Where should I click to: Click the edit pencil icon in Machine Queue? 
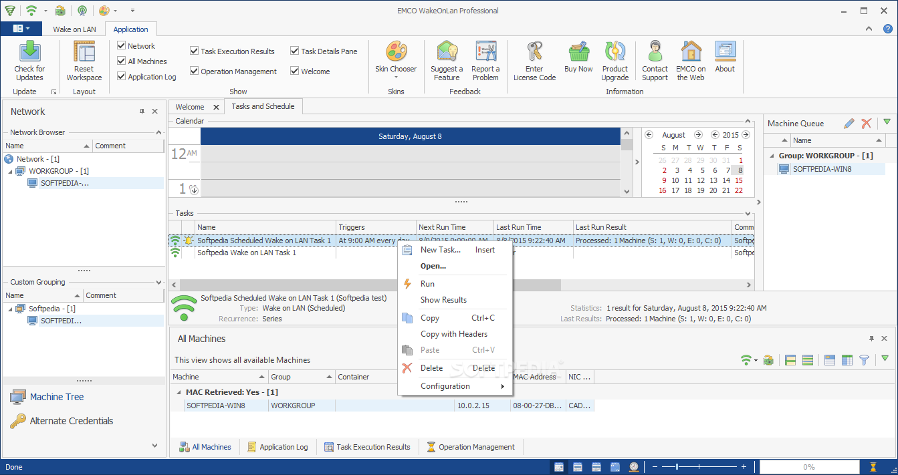[x=849, y=123]
